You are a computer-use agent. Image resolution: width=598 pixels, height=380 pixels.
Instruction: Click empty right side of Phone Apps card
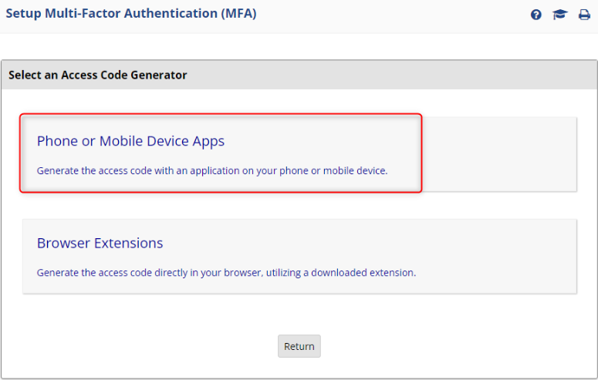pos(502,154)
